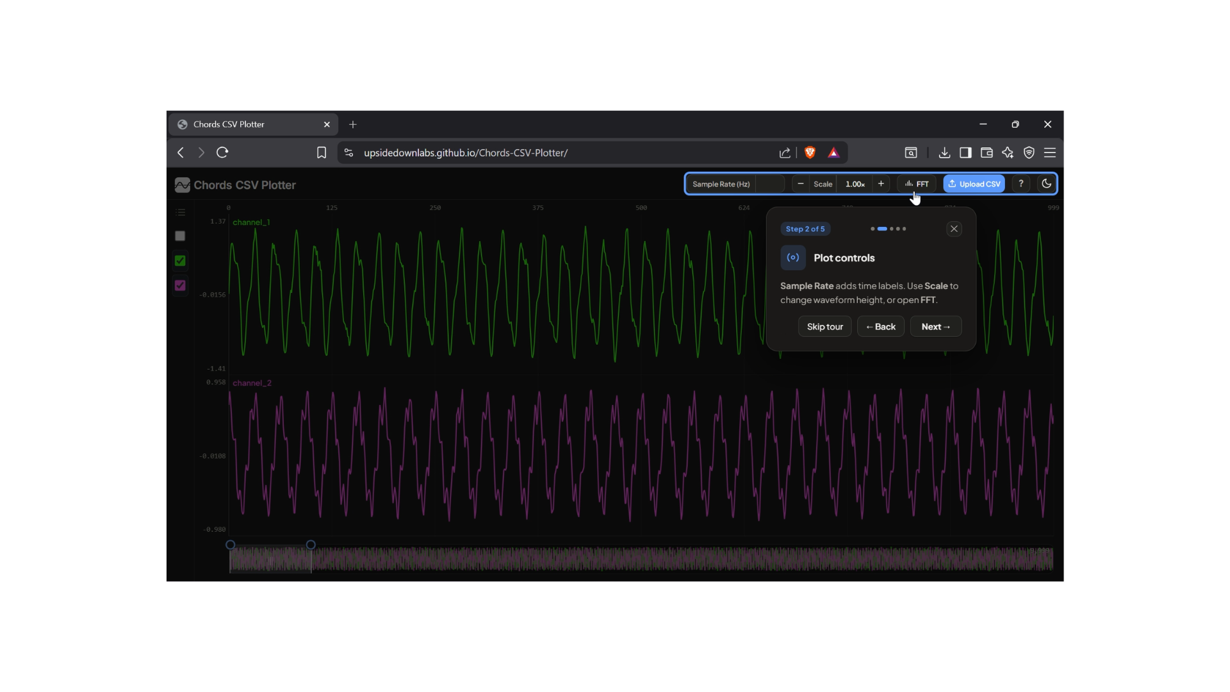1230x692 pixels.
Task: Click the VPN shield icon
Action: 1029,152
